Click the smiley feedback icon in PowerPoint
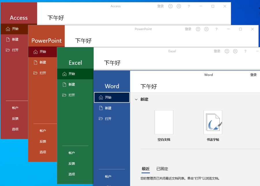 click(198, 29)
